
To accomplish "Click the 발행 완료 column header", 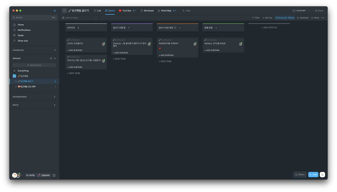I will 223,28.
